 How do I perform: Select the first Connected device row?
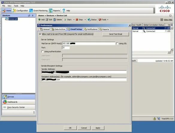[151, 28]
